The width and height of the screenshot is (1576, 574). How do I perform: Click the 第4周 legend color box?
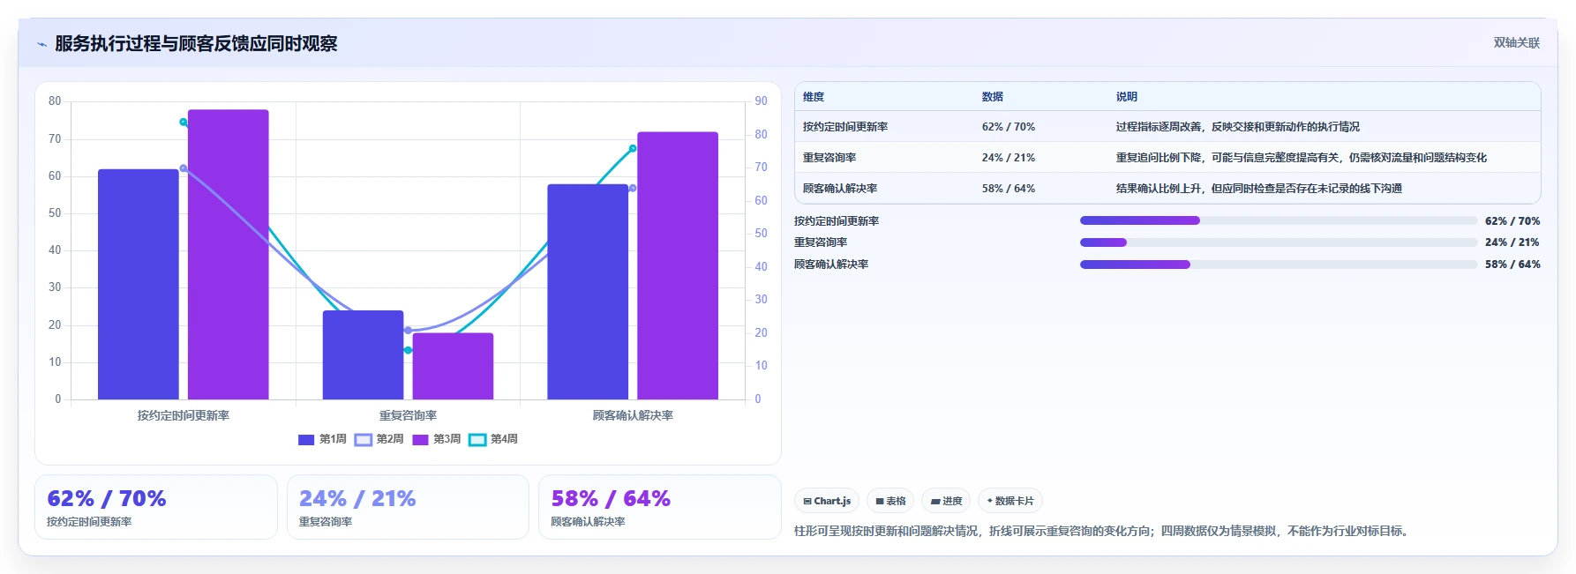coord(477,439)
